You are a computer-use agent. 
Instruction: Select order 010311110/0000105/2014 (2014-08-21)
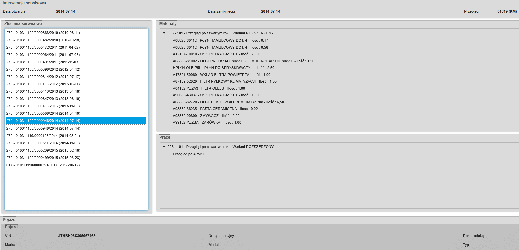[76, 136]
